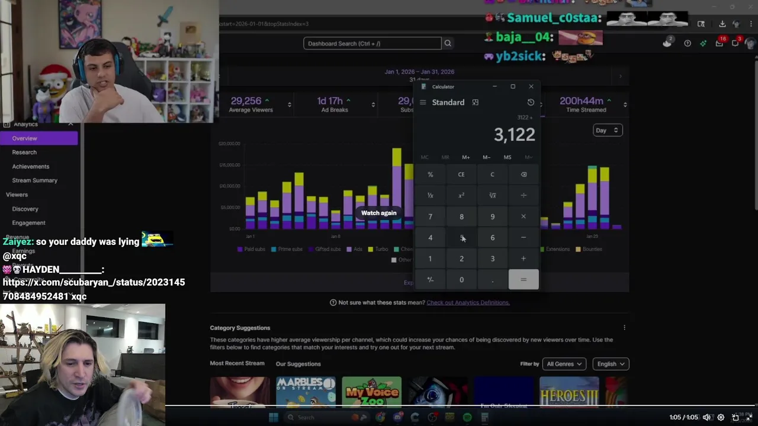This screenshot has height=426, width=758.
Task: Open the Check out Analytics Definitions link
Action: [x=468, y=302]
